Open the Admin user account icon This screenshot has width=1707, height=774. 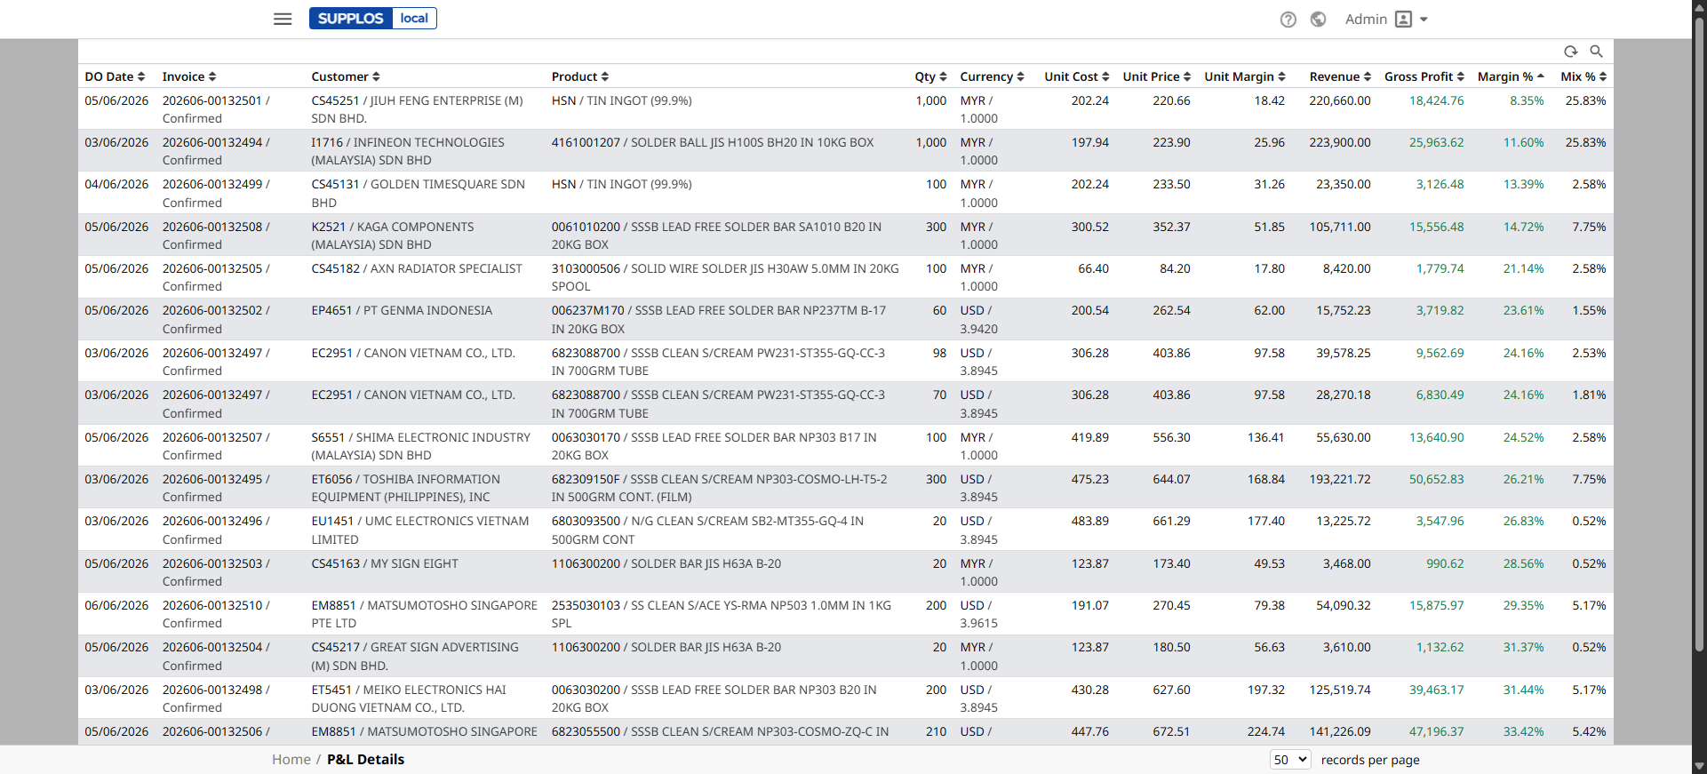pyautogui.click(x=1403, y=20)
